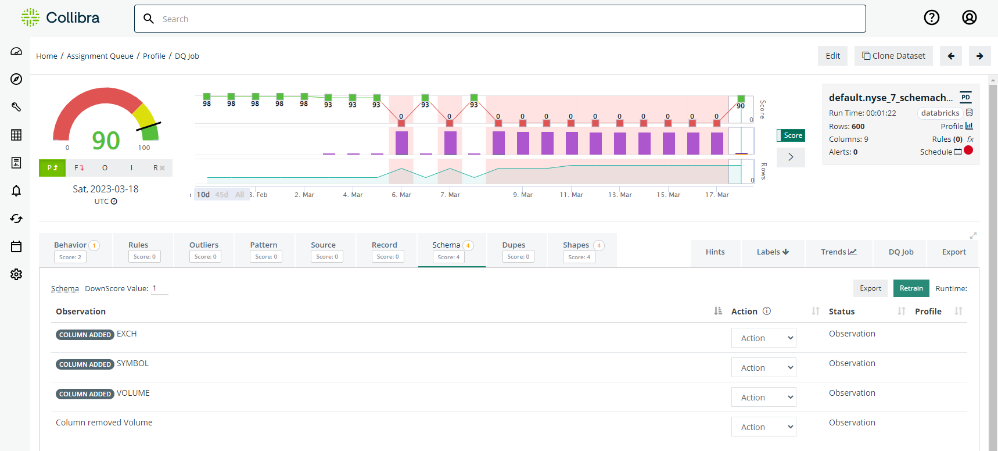The height and width of the screenshot is (451, 998).
Task: Select the All chart range
Action: click(240, 195)
